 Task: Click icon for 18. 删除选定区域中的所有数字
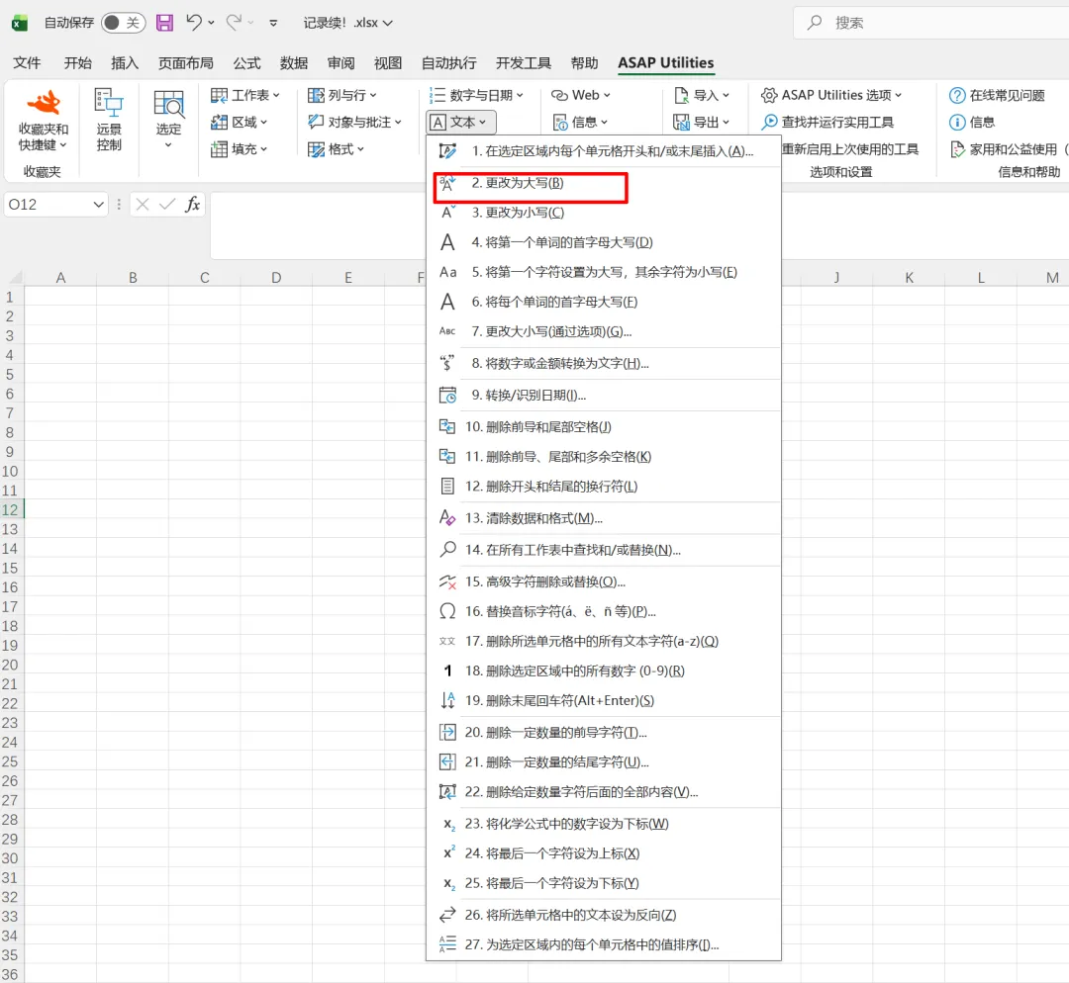(x=447, y=671)
